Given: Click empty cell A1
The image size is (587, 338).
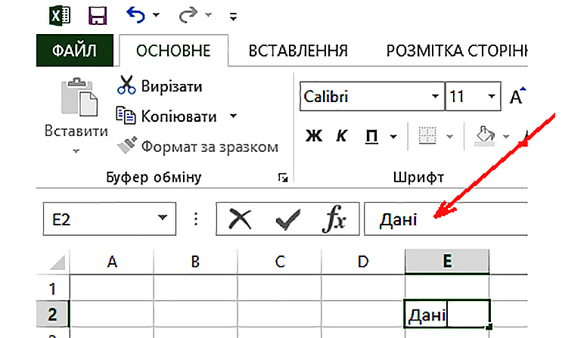Looking at the screenshot, I should [x=111, y=288].
